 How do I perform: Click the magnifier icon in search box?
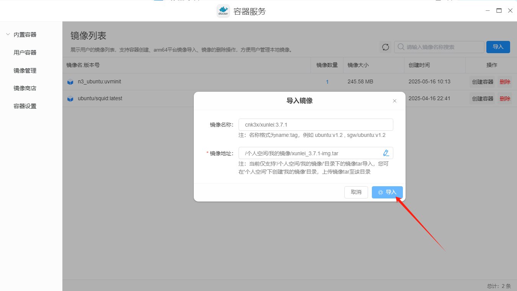pos(401,47)
